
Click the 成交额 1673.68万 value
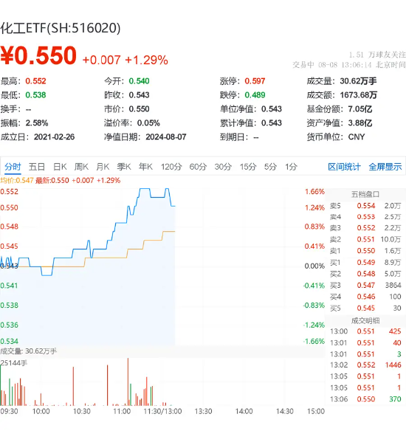(x=359, y=95)
